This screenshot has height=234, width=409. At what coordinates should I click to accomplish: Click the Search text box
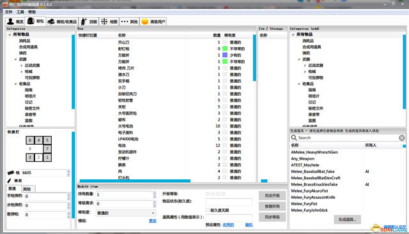pyautogui.click(x=348, y=138)
